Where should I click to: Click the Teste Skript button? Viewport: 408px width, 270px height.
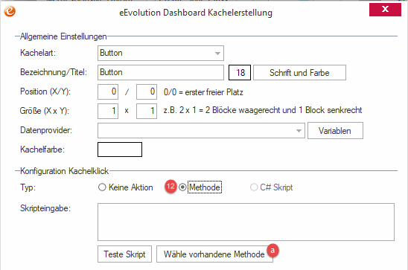pos(124,254)
